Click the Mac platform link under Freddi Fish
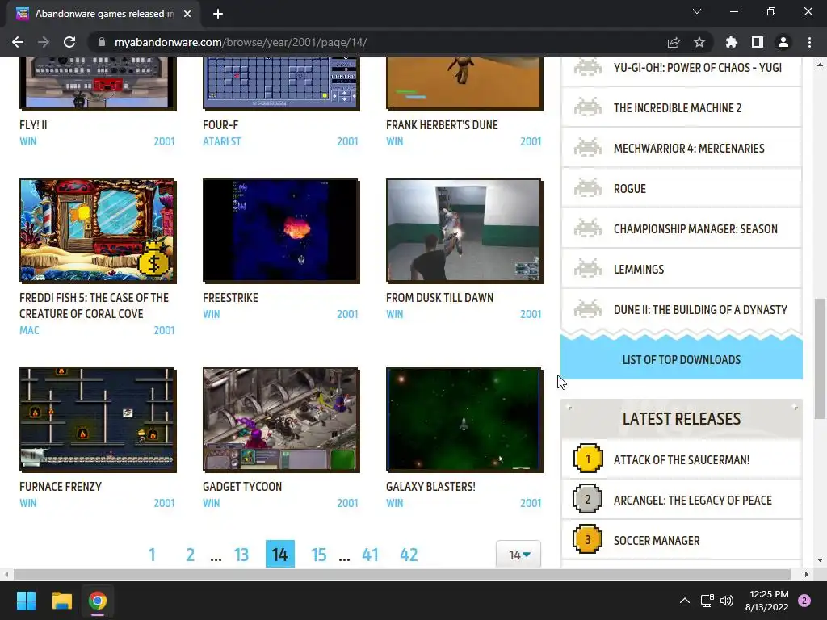Image resolution: width=827 pixels, height=620 pixels. click(29, 330)
